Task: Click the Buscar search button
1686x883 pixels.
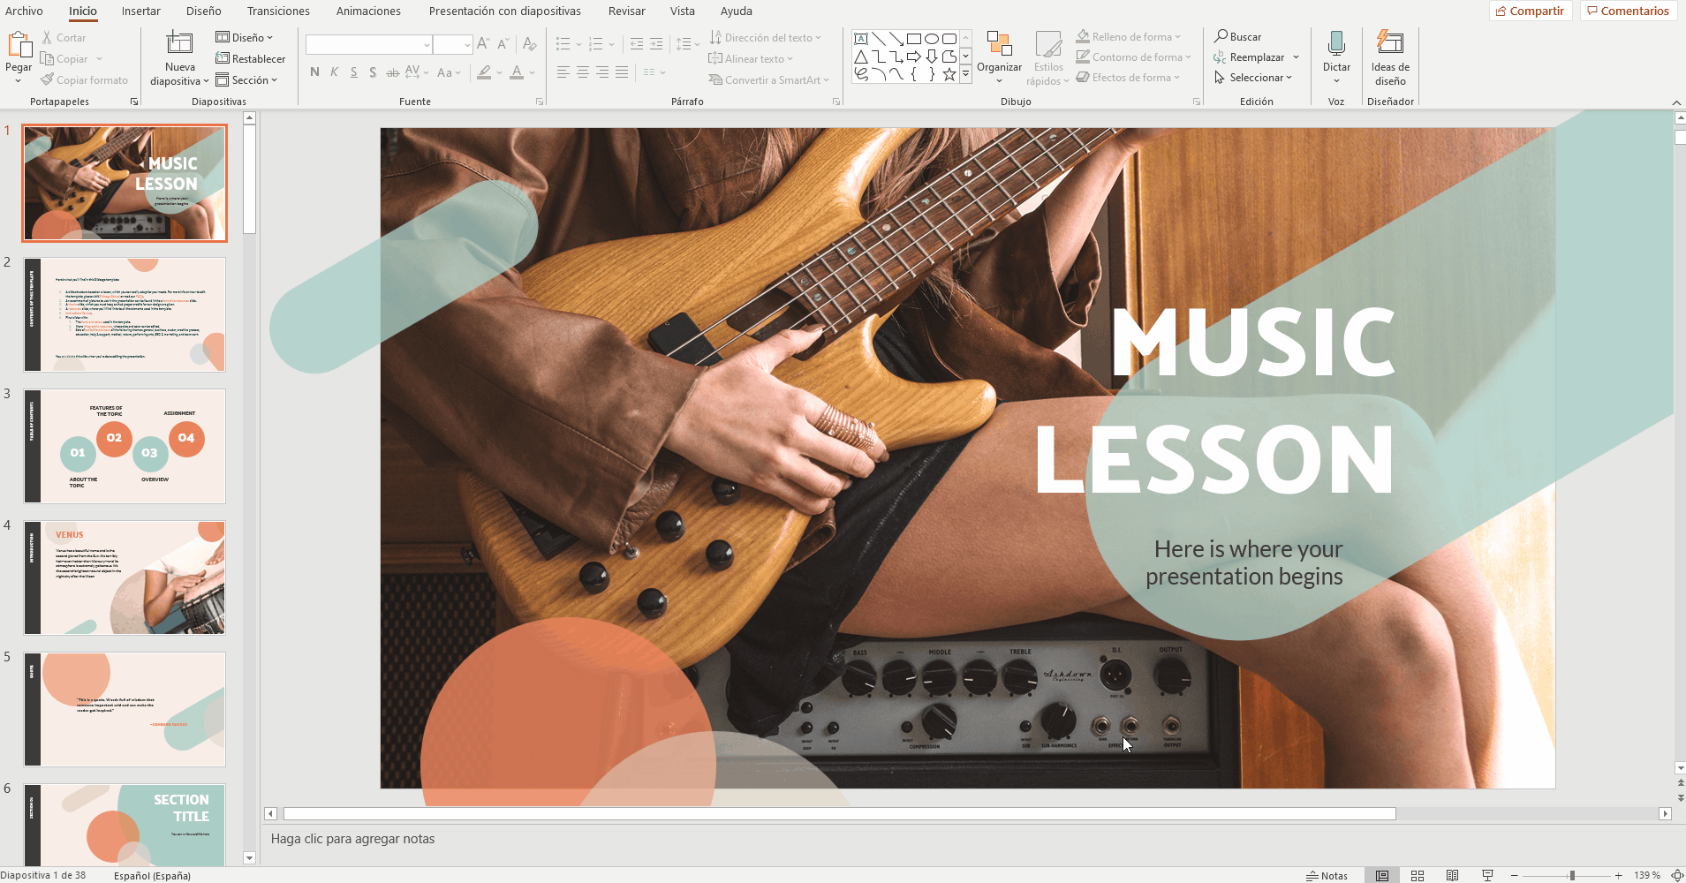Action: click(1238, 37)
